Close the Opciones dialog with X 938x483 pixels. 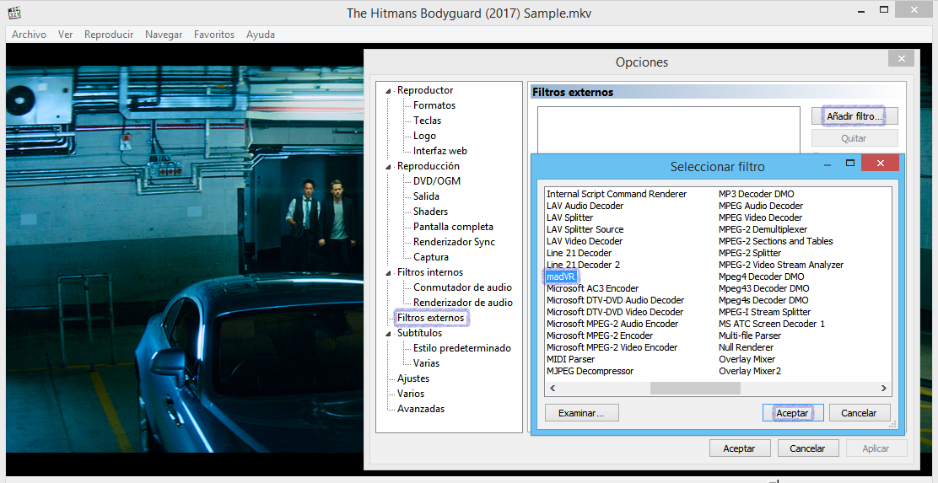pos(901,58)
